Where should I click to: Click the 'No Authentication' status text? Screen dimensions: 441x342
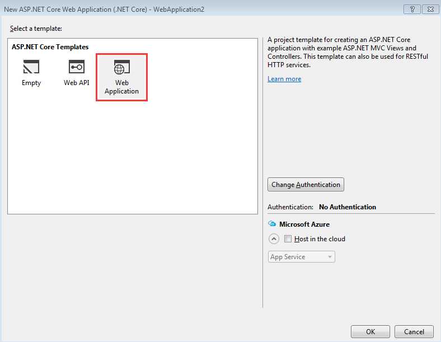click(x=348, y=207)
